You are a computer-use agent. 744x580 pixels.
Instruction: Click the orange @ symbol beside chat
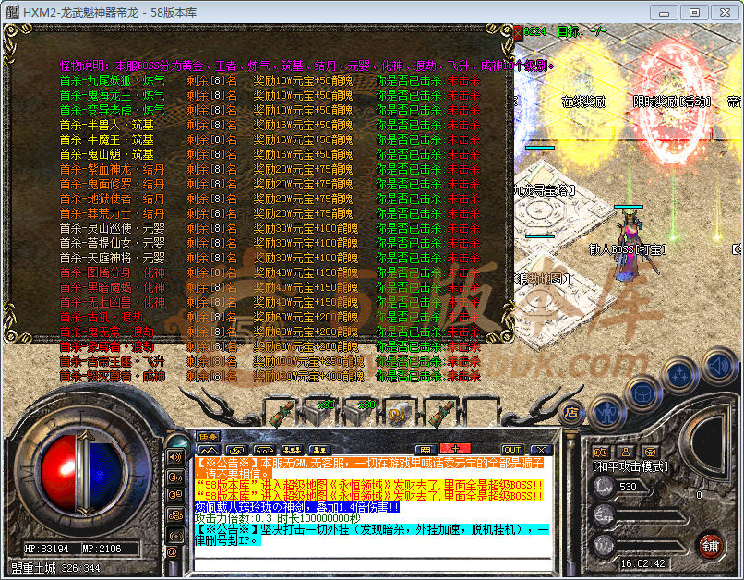tap(172, 552)
